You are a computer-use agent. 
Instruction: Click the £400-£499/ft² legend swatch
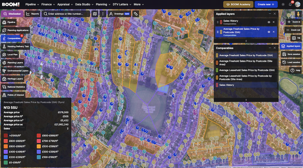point(6,152)
